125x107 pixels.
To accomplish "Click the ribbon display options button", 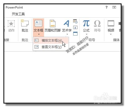I will pyautogui.click(x=114, y=7).
